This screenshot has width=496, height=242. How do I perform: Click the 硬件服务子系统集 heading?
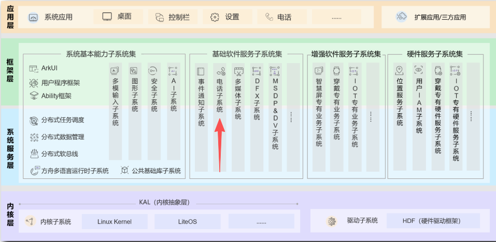(435, 54)
